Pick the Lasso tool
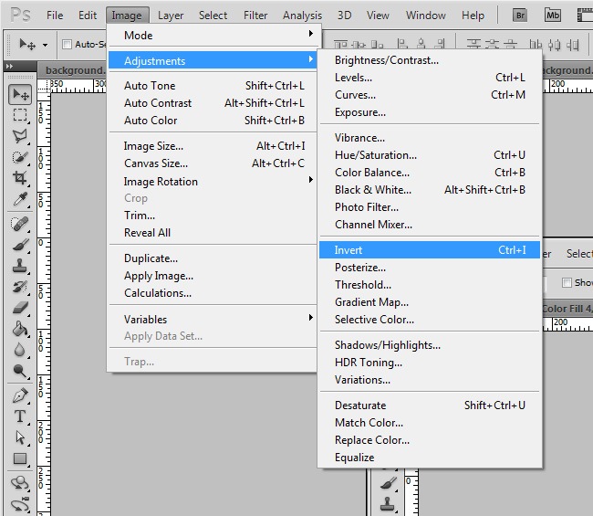 pos(20,136)
